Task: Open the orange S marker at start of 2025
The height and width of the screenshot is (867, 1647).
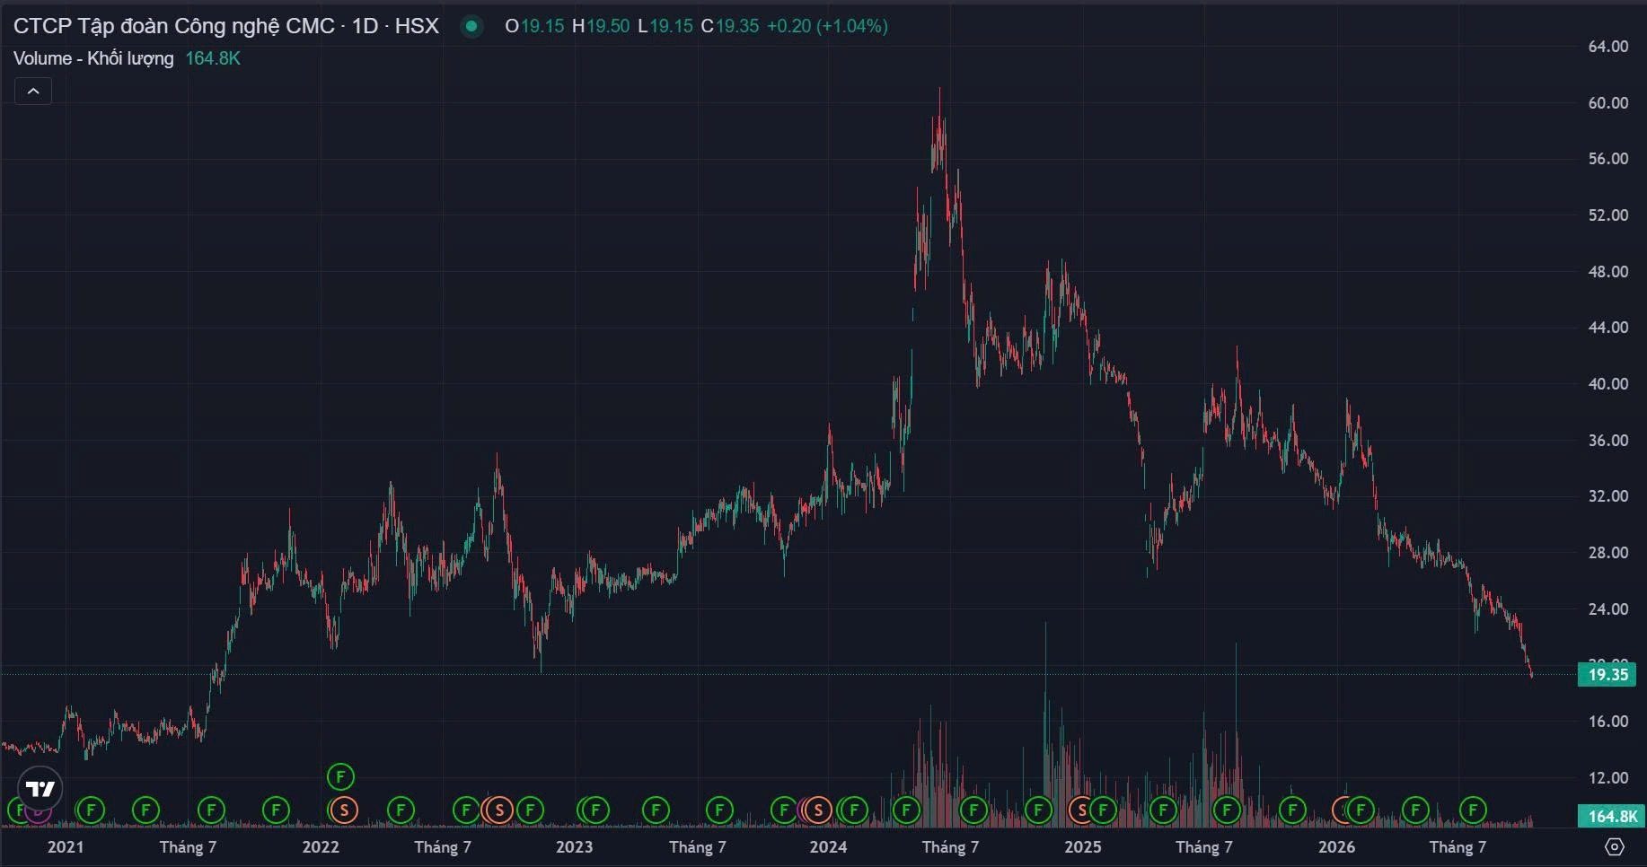Action: click(1081, 810)
